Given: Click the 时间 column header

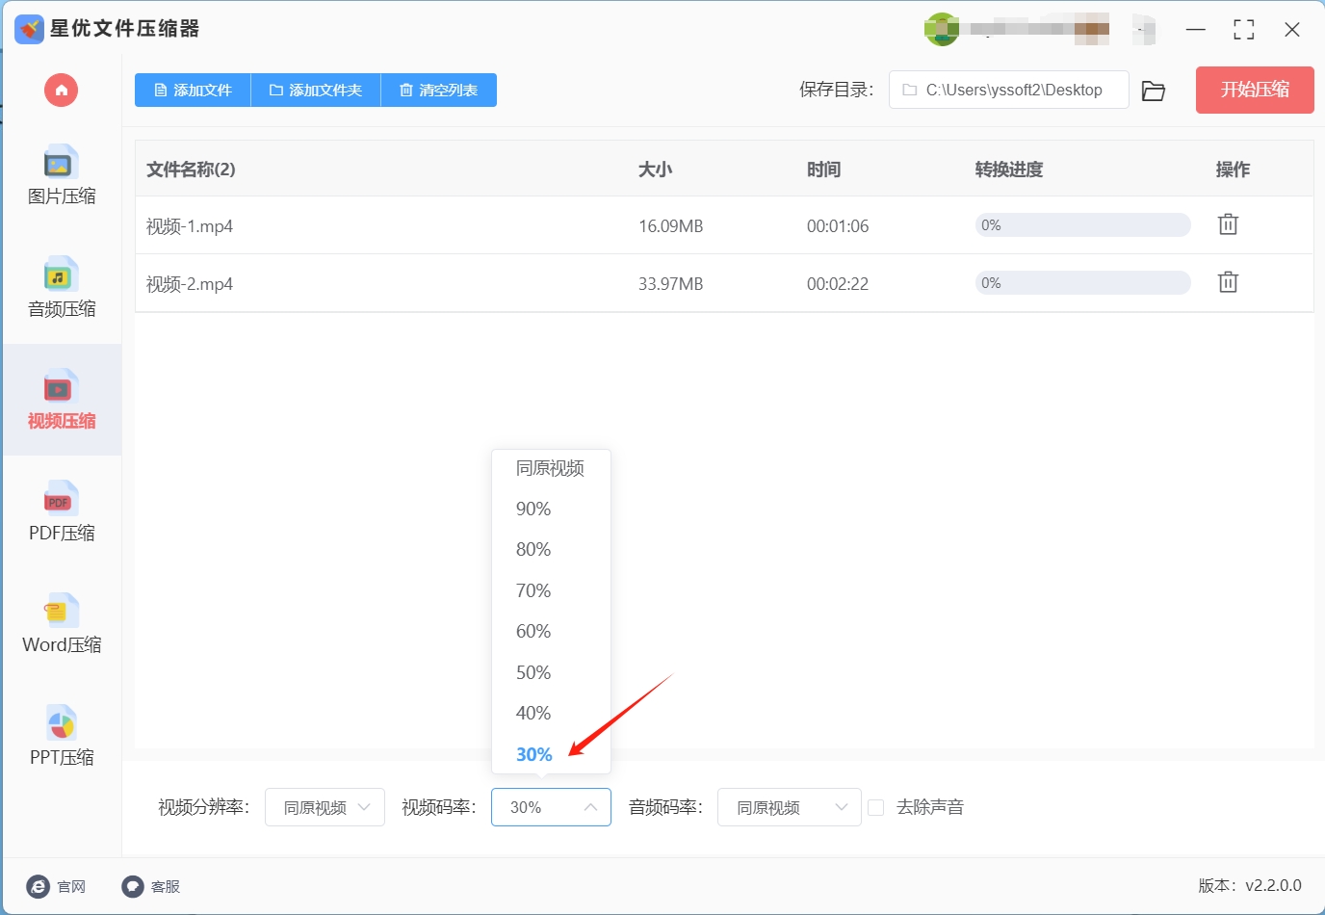Looking at the screenshot, I should (823, 170).
